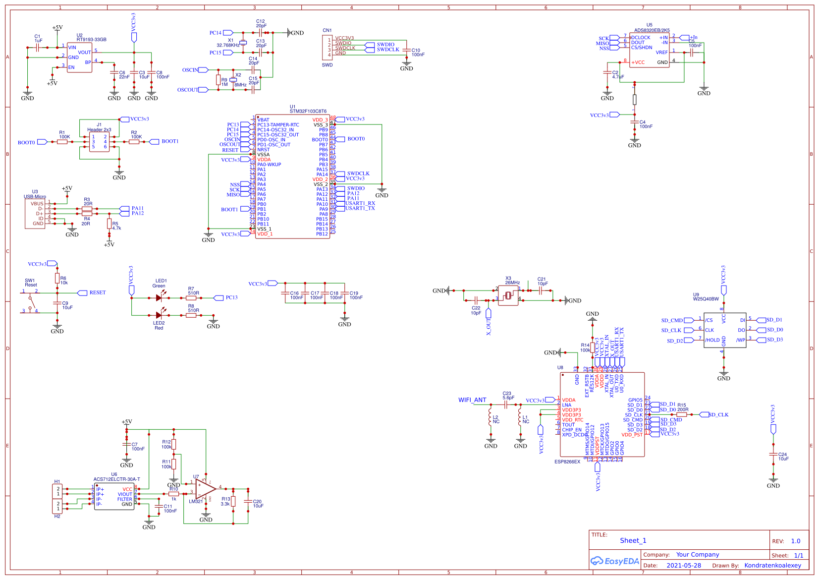Select the R14 100k resistor near ESP8266EX
The image size is (819, 580).
(593, 348)
